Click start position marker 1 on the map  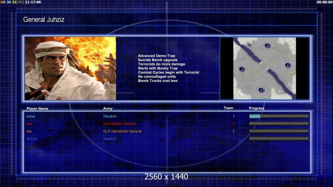point(241,69)
